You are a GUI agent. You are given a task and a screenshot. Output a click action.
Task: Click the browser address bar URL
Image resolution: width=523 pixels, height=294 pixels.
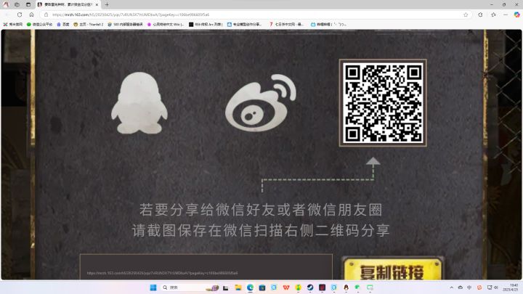pyautogui.click(x=131, y=15)
